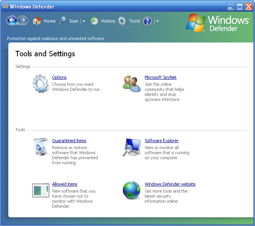Click the Quarantined items recycle bin icon

click(40, 147)
